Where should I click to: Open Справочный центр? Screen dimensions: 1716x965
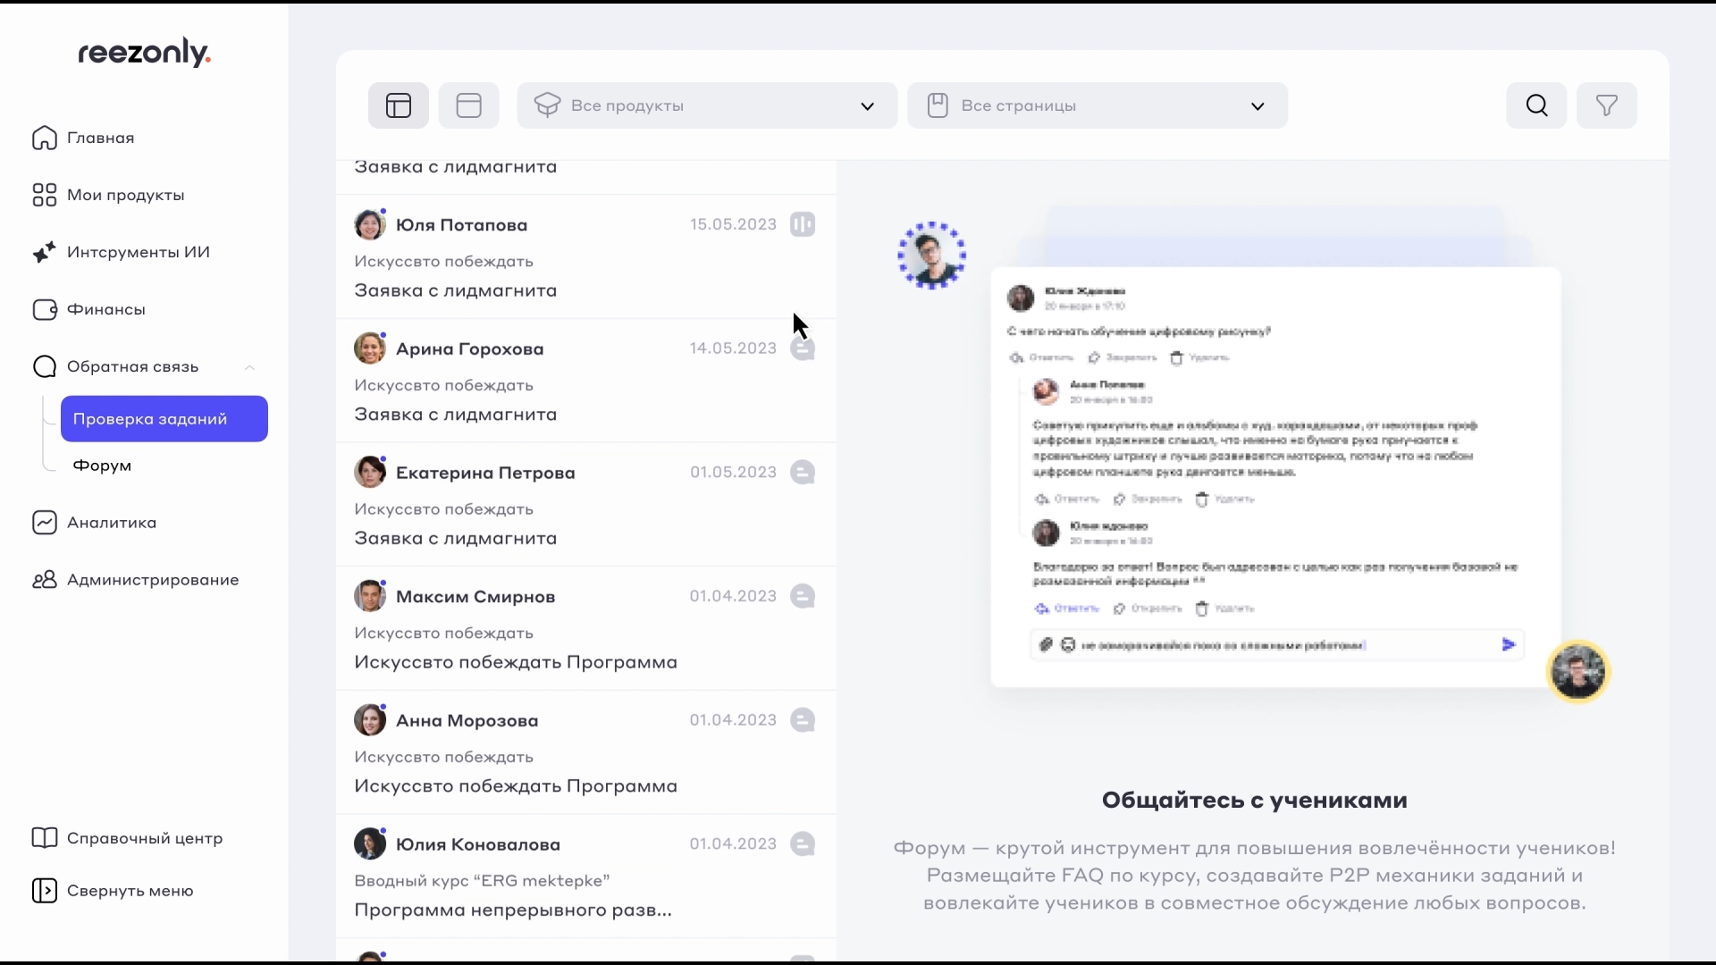[x=144, y=838]
